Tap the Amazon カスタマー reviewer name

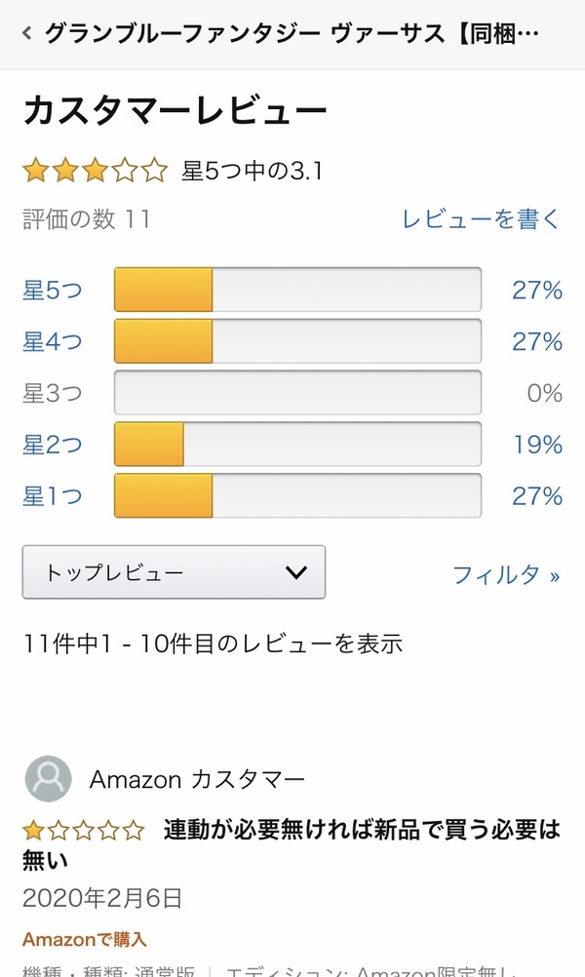tap(197, 779)
